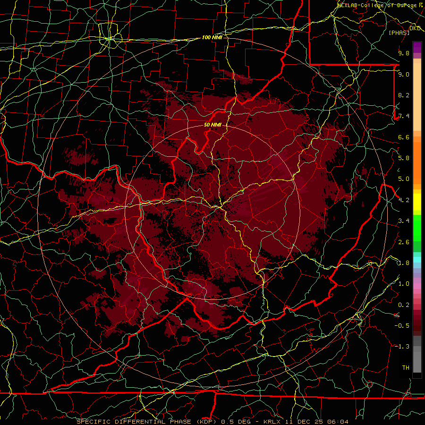Select the 1.0 scale label
Viewport: 425px width, 425px height.
(404, 284)
